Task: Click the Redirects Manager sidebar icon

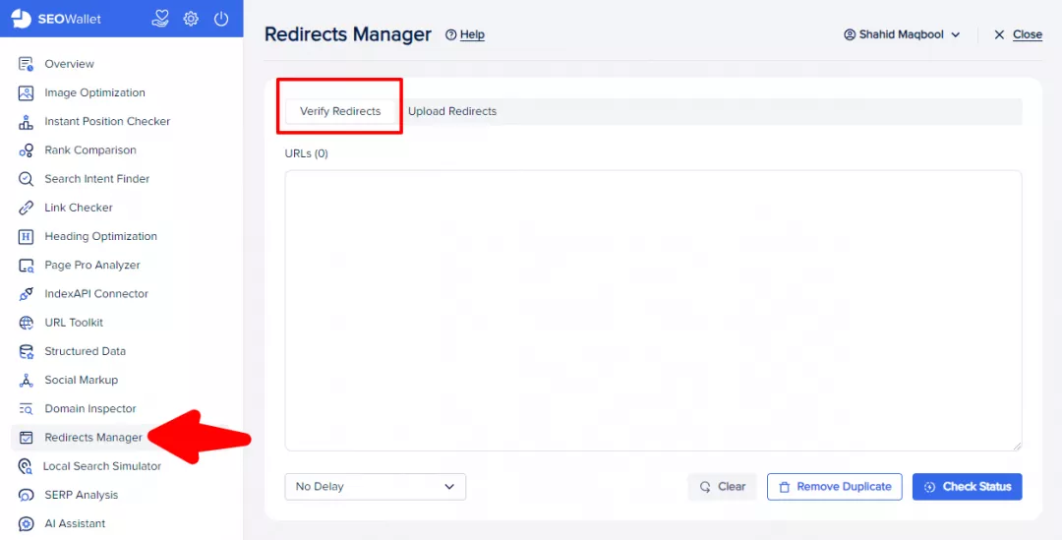Action: pos(26,438)
